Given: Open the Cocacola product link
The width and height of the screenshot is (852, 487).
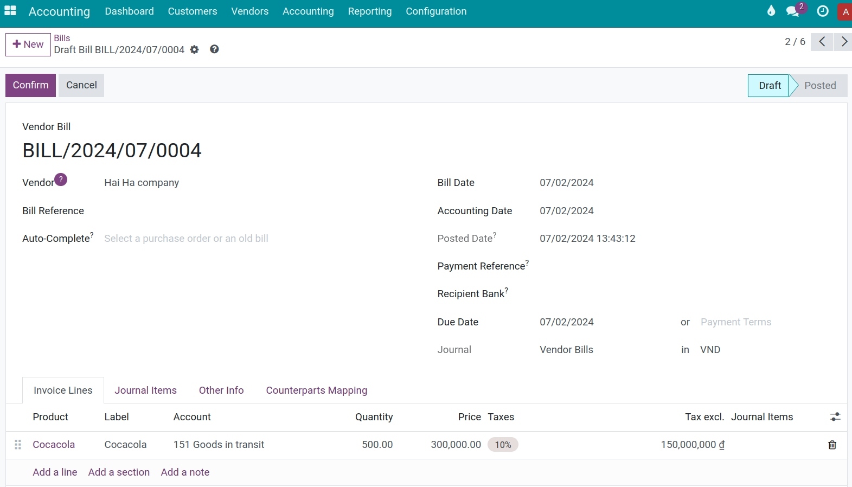Looking at the screenshot, I should (54, 445).
